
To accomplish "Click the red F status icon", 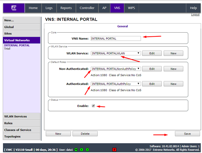I will (114, 150).
